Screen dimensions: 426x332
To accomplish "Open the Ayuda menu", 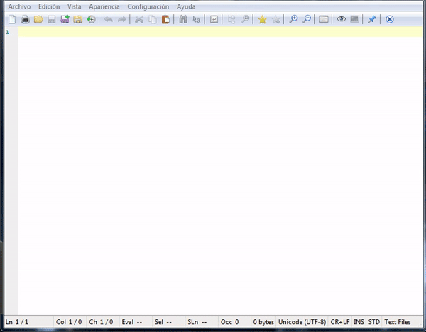I will pos(186,6).
